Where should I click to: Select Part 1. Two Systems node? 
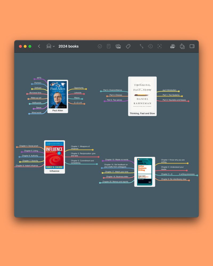click(x=171, y=95)
